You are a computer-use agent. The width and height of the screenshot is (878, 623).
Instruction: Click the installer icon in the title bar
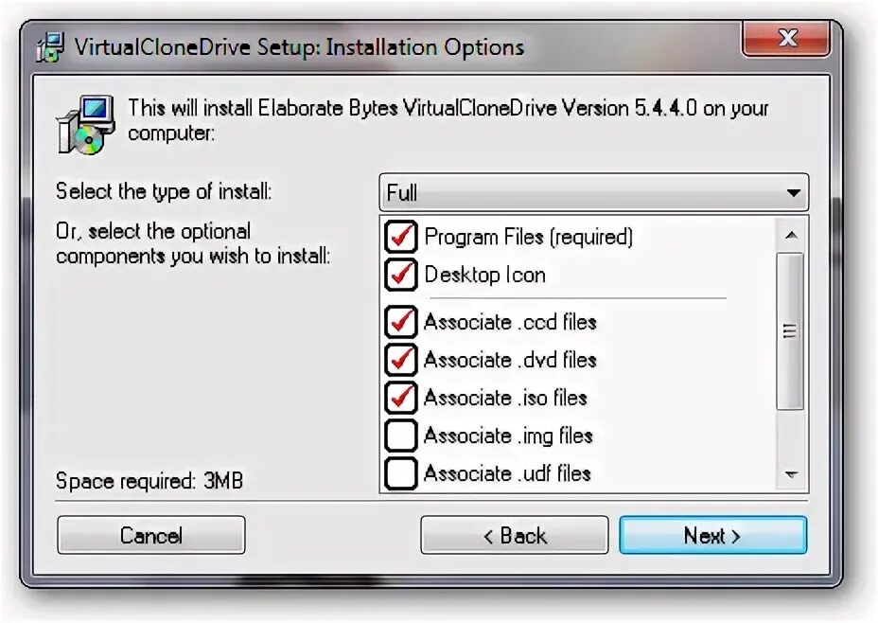coord(50,47)
